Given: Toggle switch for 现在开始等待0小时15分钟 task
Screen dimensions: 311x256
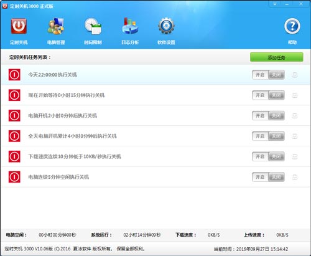Looking at the screenshot, I should click(268, 95).
